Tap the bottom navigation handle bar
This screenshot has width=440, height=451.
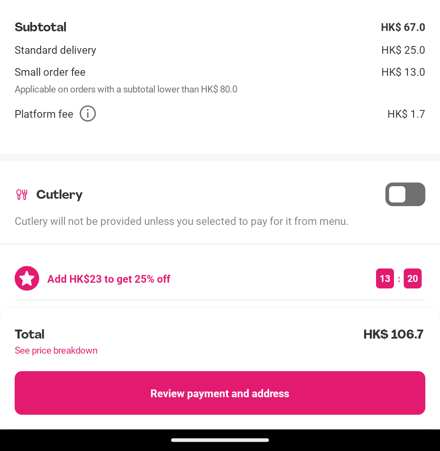(220, 440)
